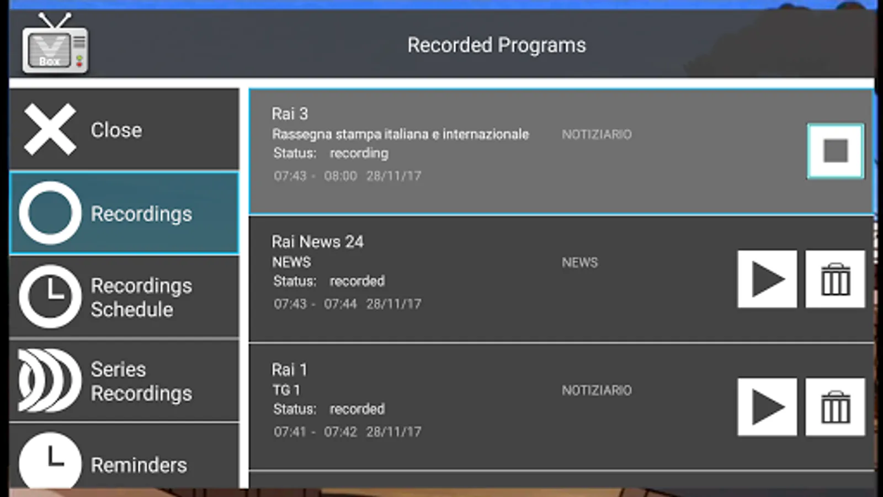This screenshot has height=497, width=883.
Task: Click the circle icon next to Recordings
Action: tap(50, 213)
